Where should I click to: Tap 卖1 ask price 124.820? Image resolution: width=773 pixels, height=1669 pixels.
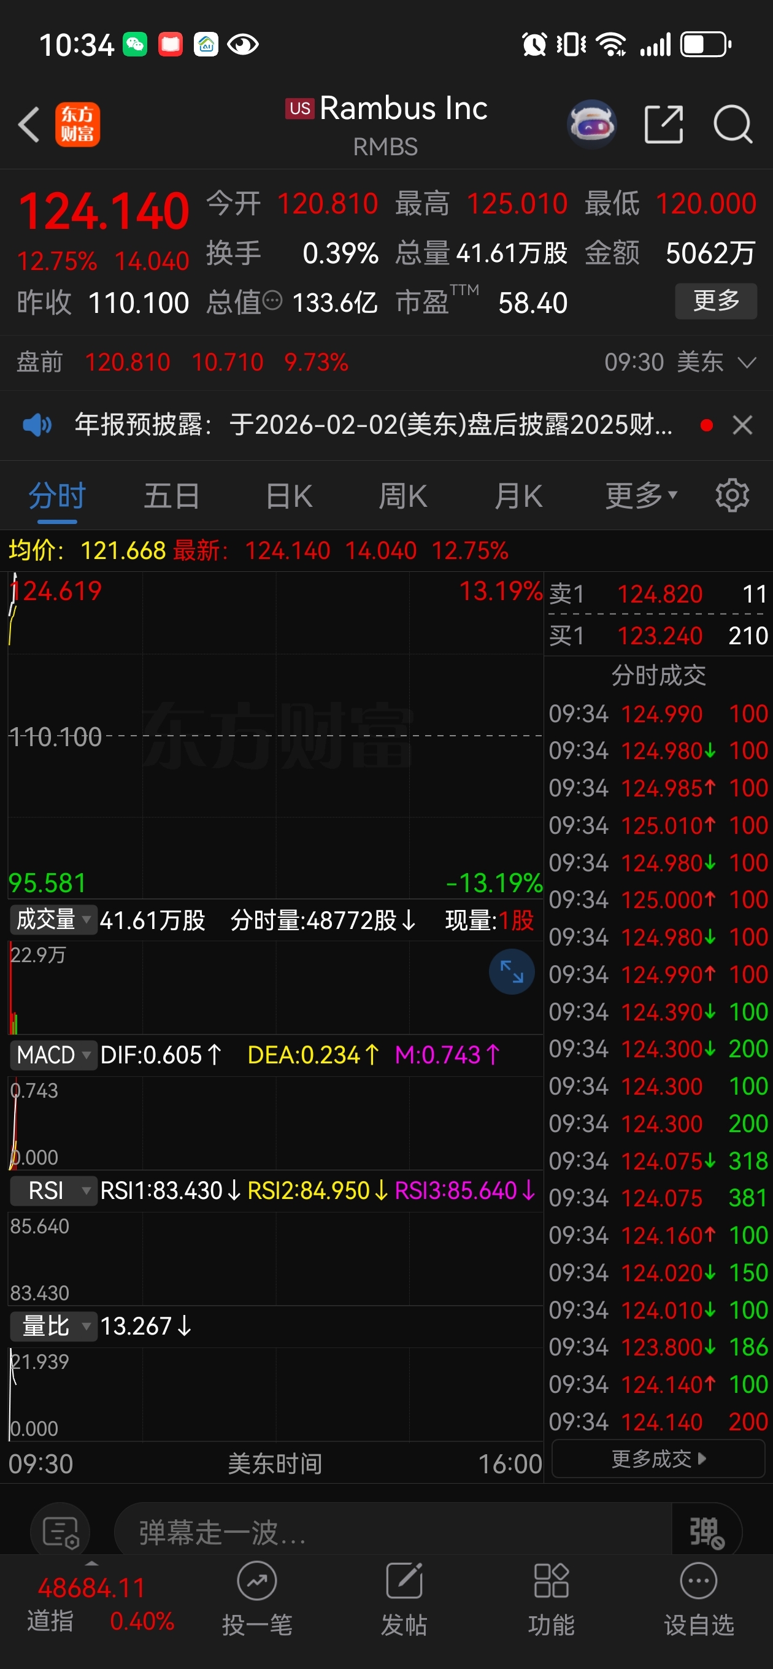tap(660, 593)
